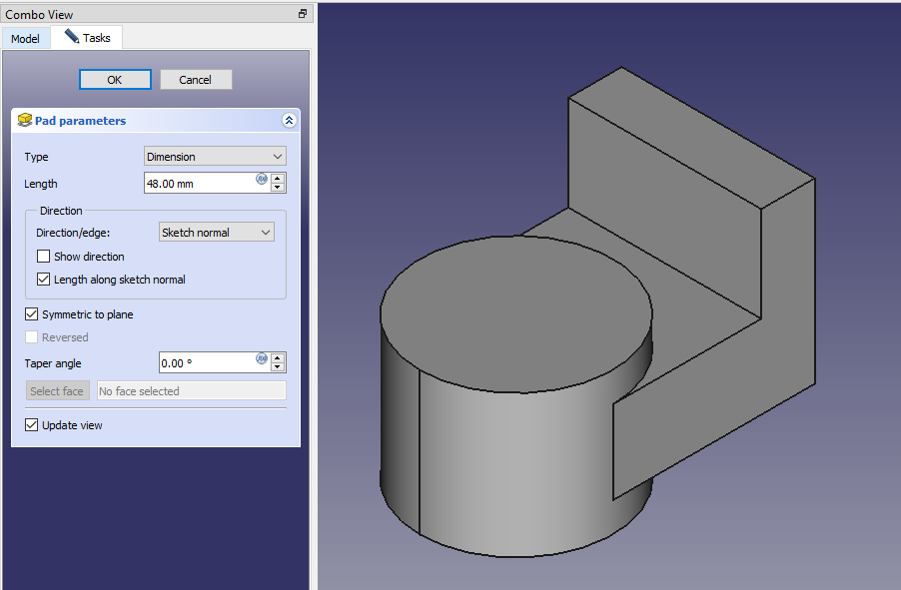Open the Type dropdown showing Dimension
The width and height of the screenshot is (901, 590).
[215, 157]
